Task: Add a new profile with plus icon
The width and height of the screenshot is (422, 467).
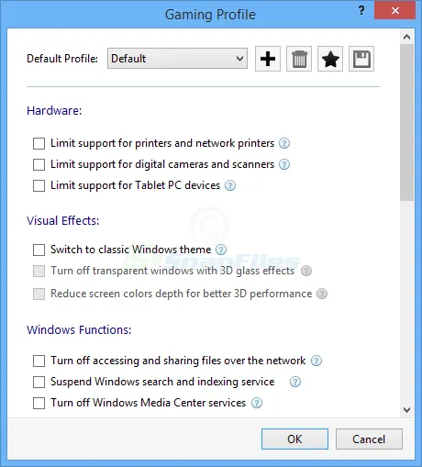Action: 268,59
